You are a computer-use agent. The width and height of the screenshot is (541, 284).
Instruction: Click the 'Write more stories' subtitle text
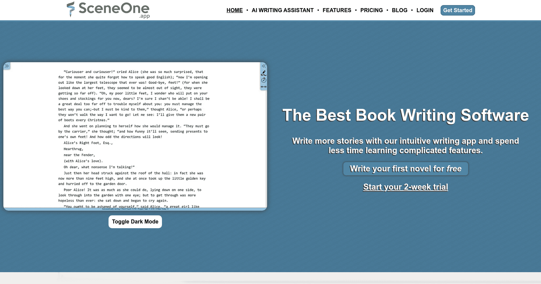[405, 146]
